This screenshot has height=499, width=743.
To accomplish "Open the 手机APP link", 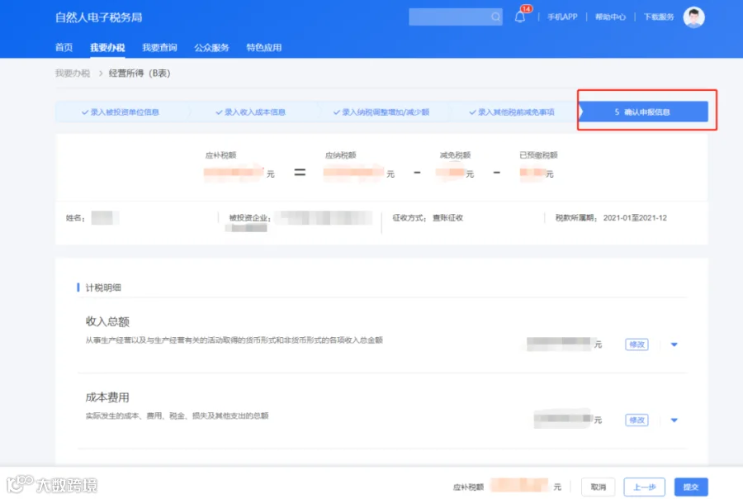I will [x=562, y=17].
